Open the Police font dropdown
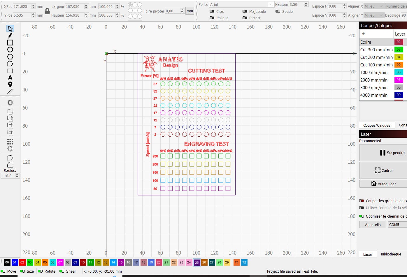This screenshot has width=407, height=277. click(x=271, y=4)
